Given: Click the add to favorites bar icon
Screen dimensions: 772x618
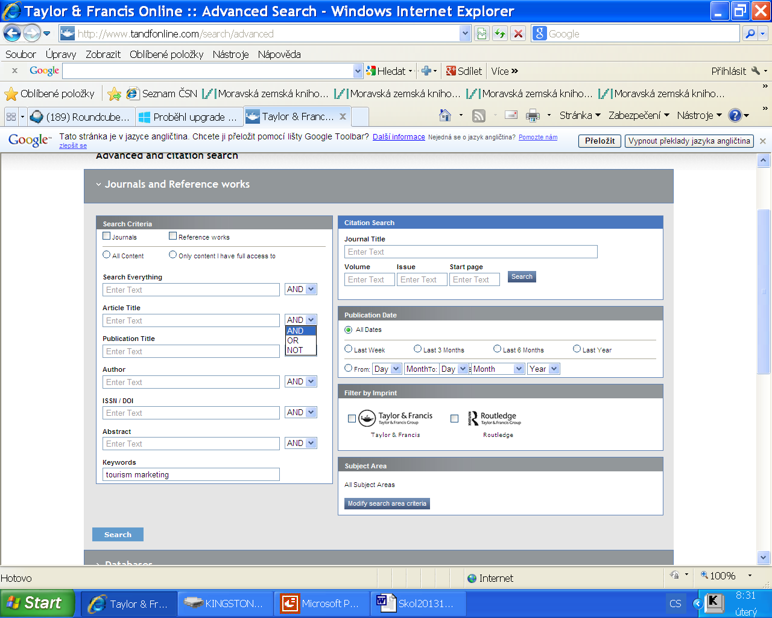Looking at the screenshot, I should 114,94.
